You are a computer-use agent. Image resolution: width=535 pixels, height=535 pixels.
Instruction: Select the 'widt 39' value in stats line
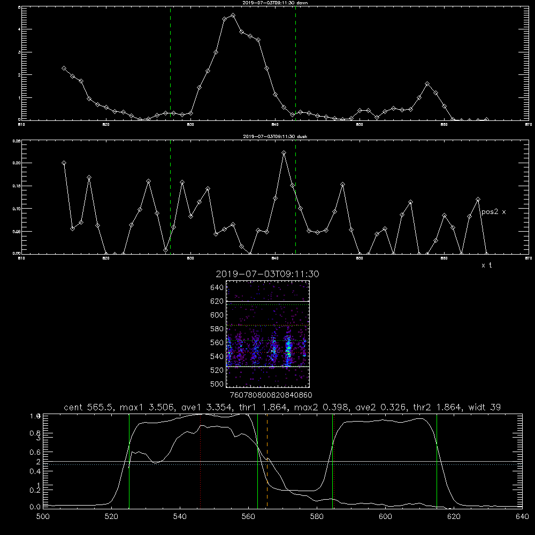[x=485, y=407]
